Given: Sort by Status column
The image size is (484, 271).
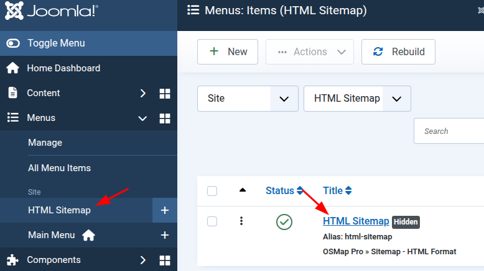Looking at the screenshot, I should [284, 191].
